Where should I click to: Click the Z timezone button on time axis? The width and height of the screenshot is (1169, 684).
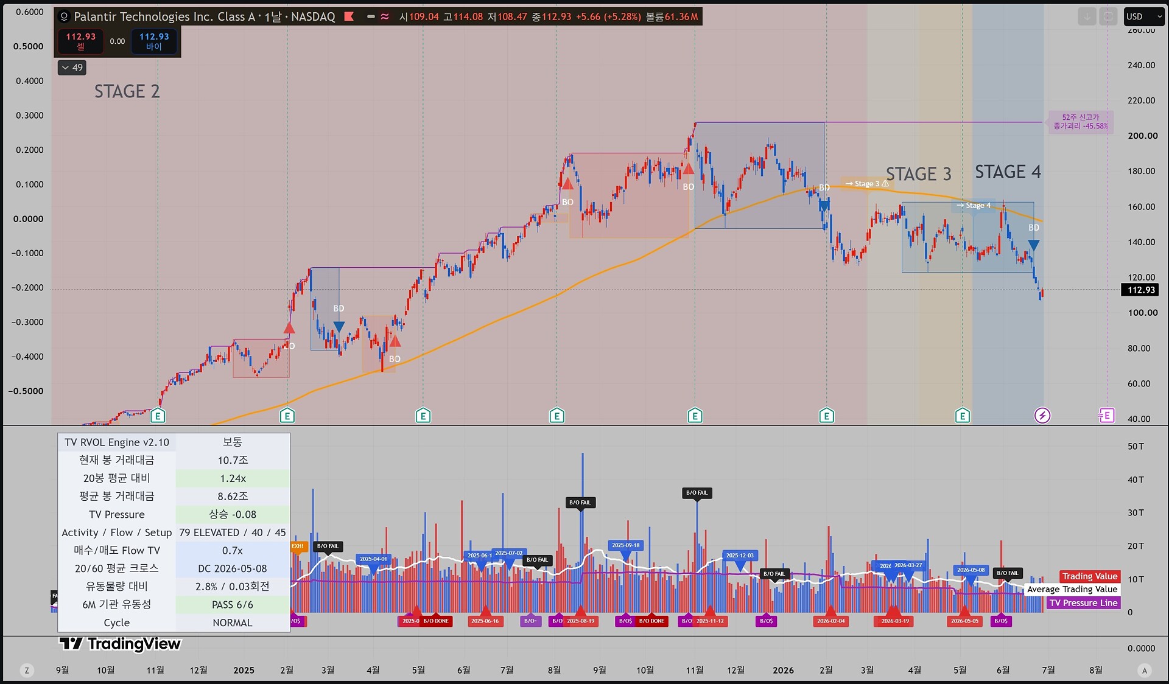(26, 671)
